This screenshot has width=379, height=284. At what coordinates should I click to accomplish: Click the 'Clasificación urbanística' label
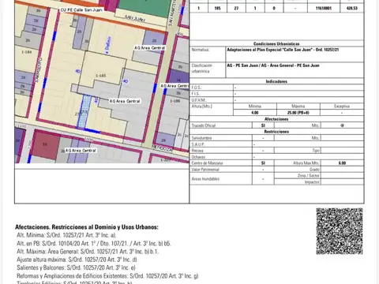pyautogui.click(x=201, y=69)
